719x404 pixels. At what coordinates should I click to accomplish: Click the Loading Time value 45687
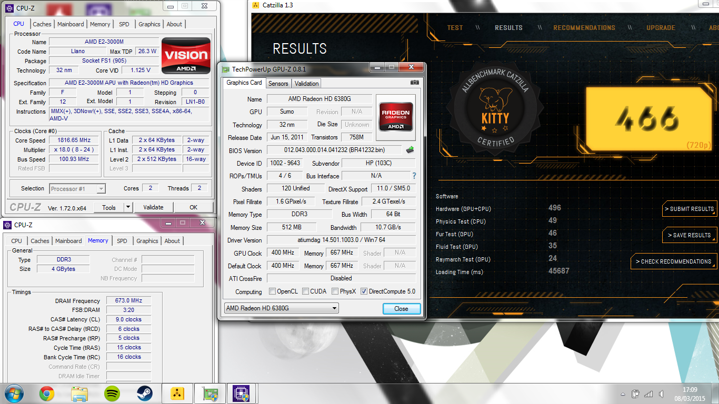pos(559,271)
